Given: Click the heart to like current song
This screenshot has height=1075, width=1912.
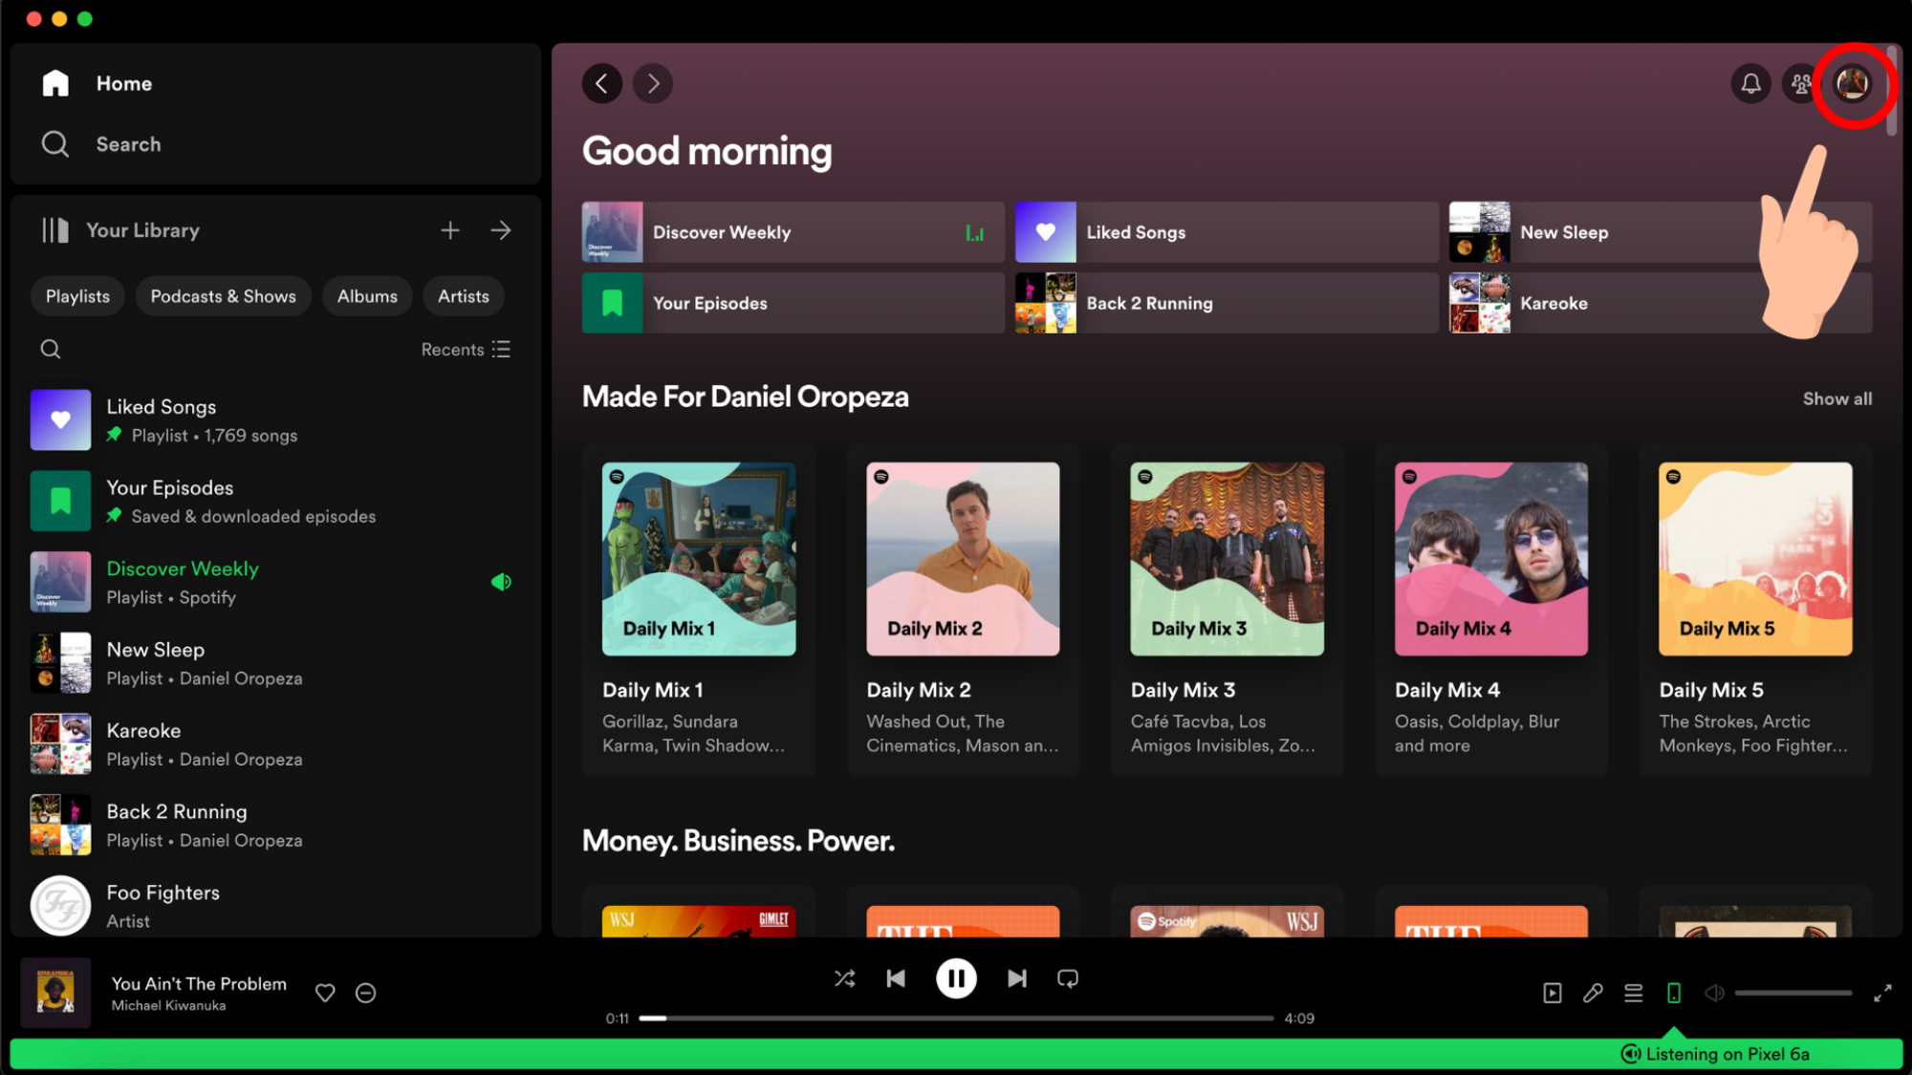Looking at the screenshot, I should 326,992.
